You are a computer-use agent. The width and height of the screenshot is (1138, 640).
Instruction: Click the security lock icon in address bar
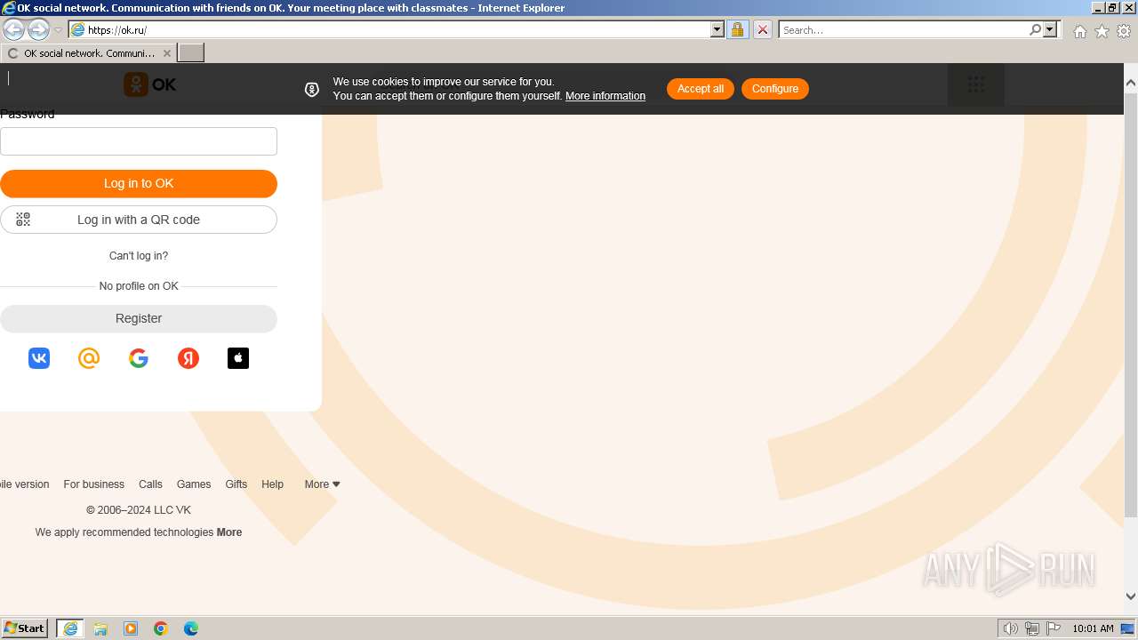737,29
